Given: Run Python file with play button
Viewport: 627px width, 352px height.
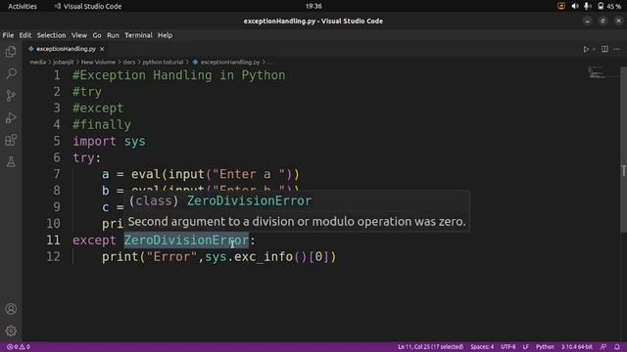Looking at the screenshot, I should [586, 49].
